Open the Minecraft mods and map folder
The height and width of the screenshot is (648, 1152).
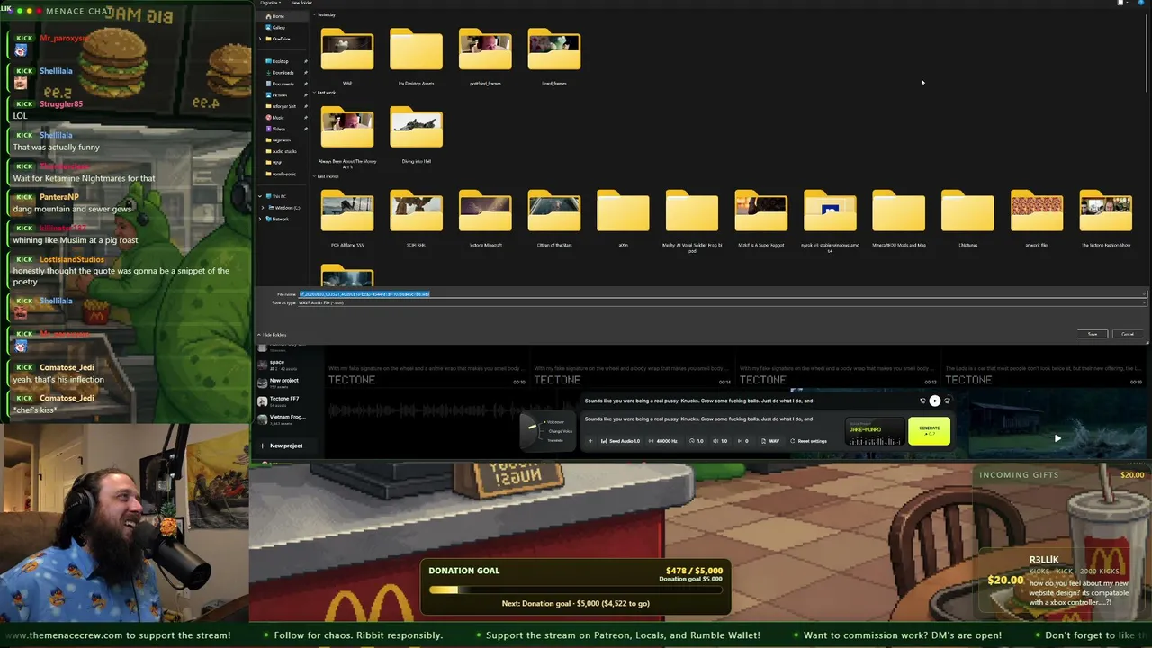[898, 218]
